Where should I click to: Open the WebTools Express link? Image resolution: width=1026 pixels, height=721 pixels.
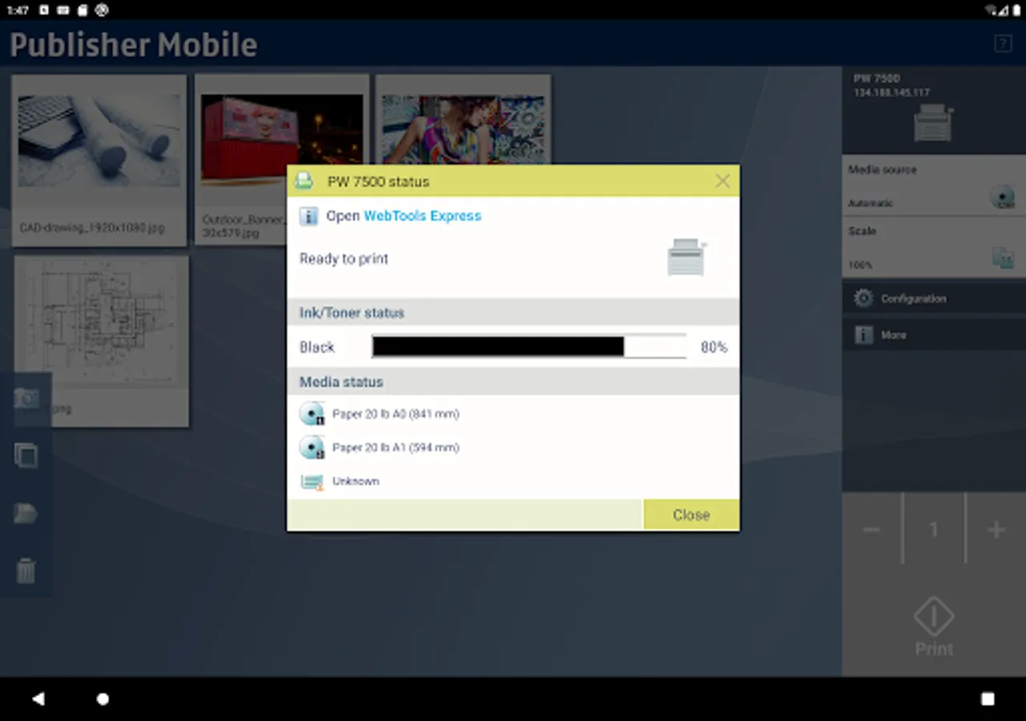(422, 215)
